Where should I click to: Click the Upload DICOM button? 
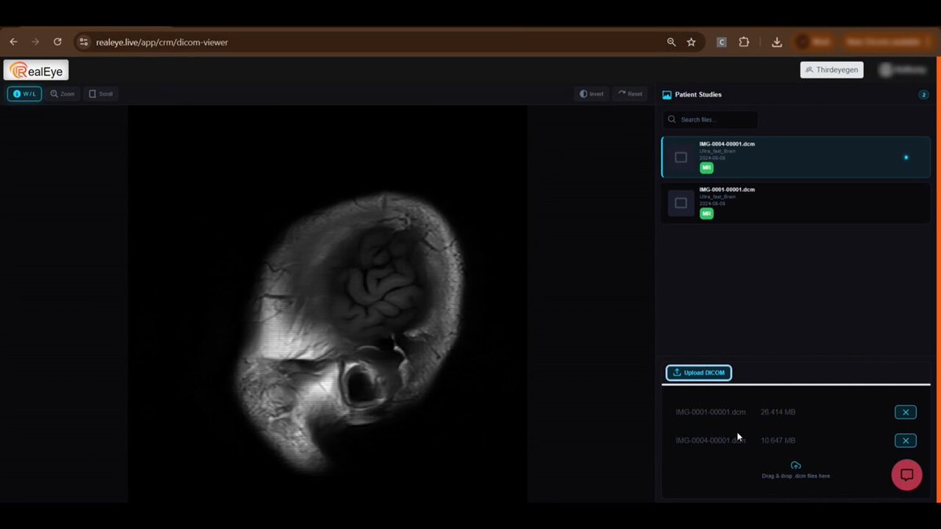click(x=699, y=373)
